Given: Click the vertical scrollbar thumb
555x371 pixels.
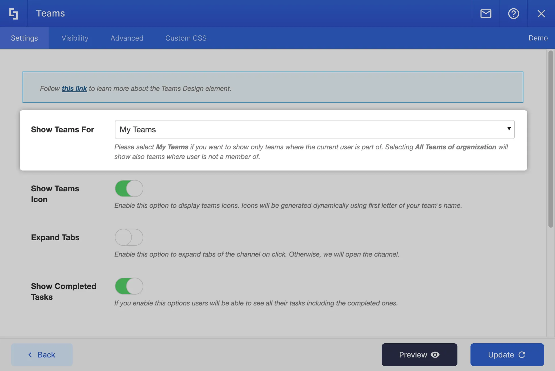Looking at the screenshot, I should (x=550, y=139).
